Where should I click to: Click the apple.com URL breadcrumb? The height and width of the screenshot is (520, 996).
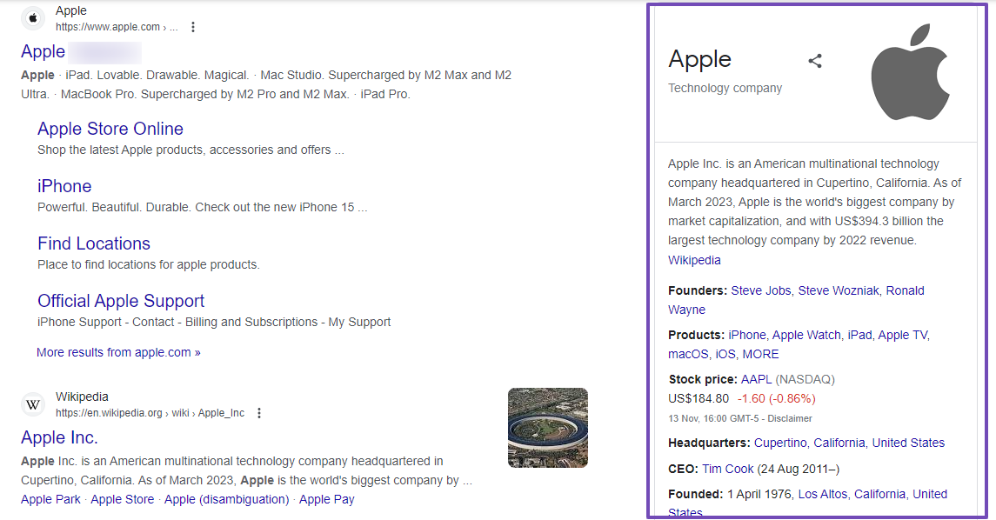click(x=117, y=27)
